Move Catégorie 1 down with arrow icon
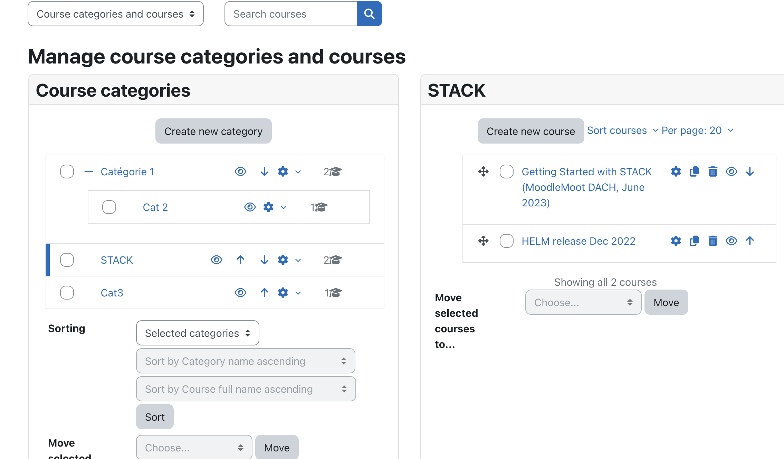The width and height of the screenshot is (784, 459). (264, 172)
